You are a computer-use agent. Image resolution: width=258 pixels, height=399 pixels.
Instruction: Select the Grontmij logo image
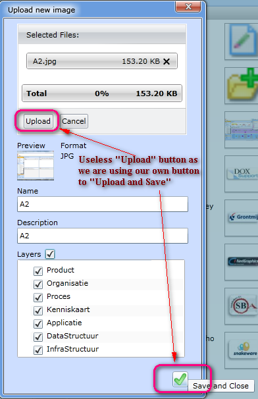[x=242, y=217]
